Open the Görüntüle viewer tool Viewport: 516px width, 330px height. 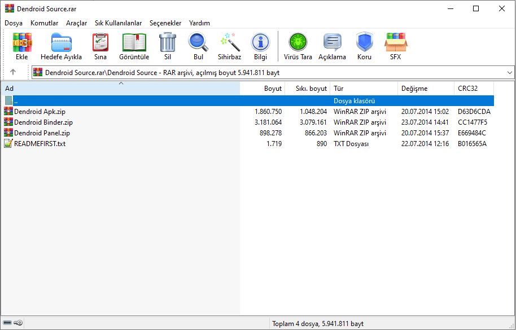pos(134,46)
